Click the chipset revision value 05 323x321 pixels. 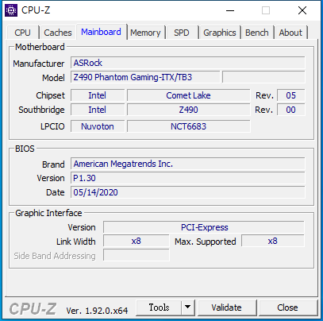291,95
